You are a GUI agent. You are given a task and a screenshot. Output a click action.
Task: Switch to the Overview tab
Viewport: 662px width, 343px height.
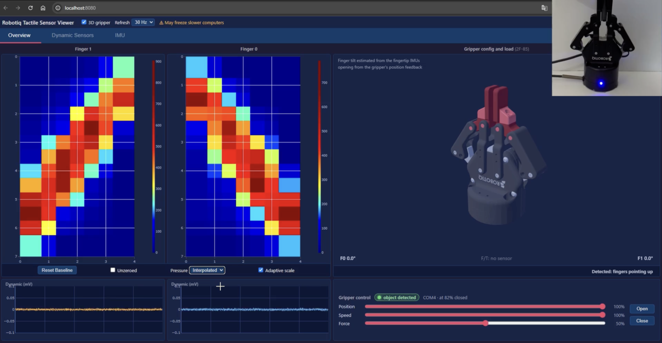19,35
